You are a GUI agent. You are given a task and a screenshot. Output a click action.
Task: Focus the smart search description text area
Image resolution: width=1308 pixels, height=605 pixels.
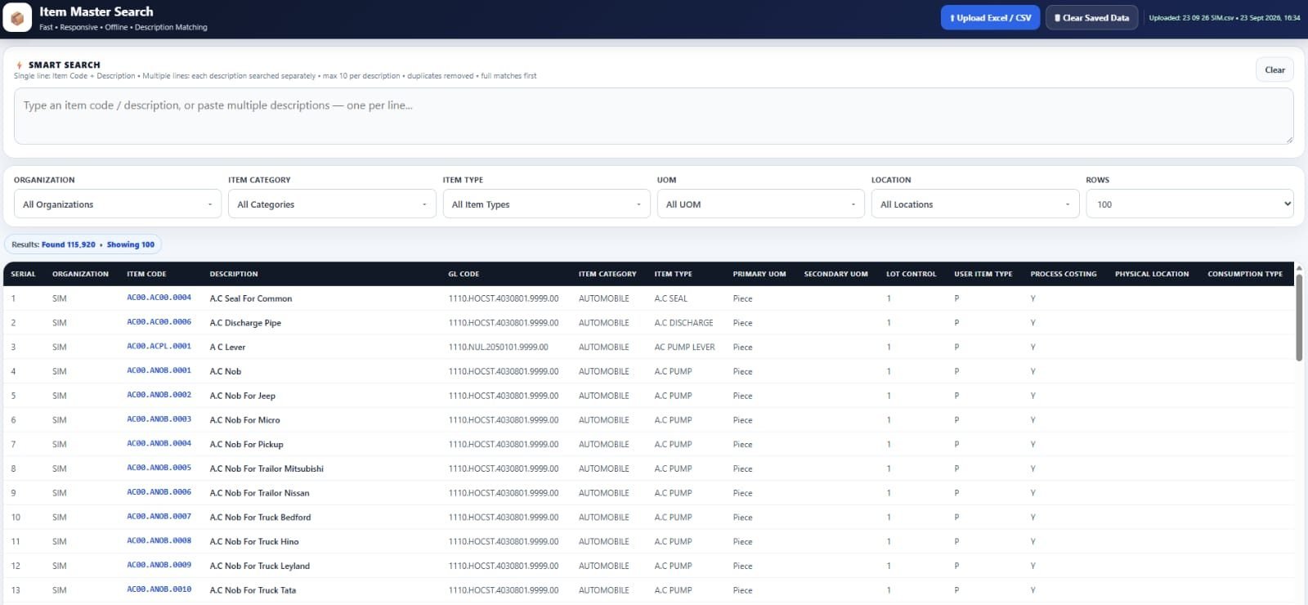point(653,116)
